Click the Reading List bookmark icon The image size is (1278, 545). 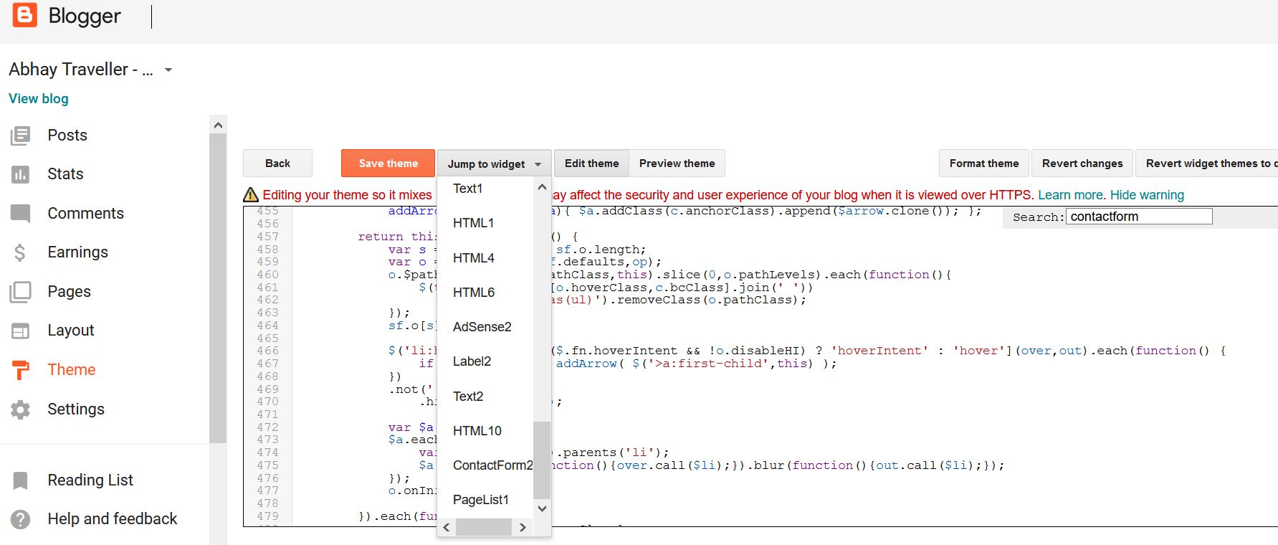[21, 480]
